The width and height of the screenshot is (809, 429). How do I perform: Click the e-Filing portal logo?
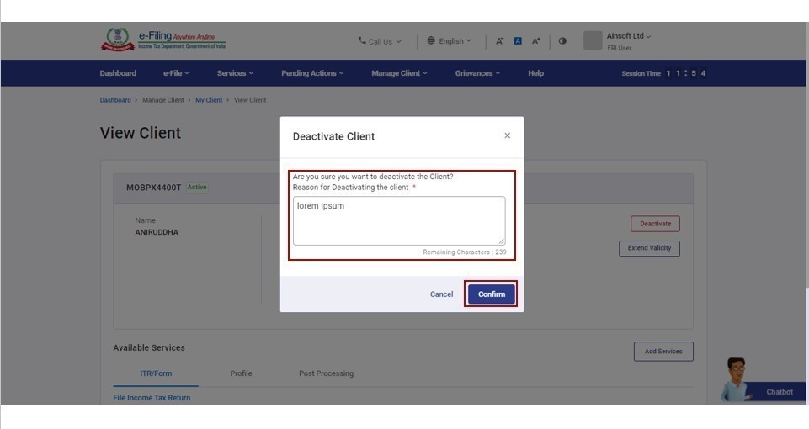point(163,40)
